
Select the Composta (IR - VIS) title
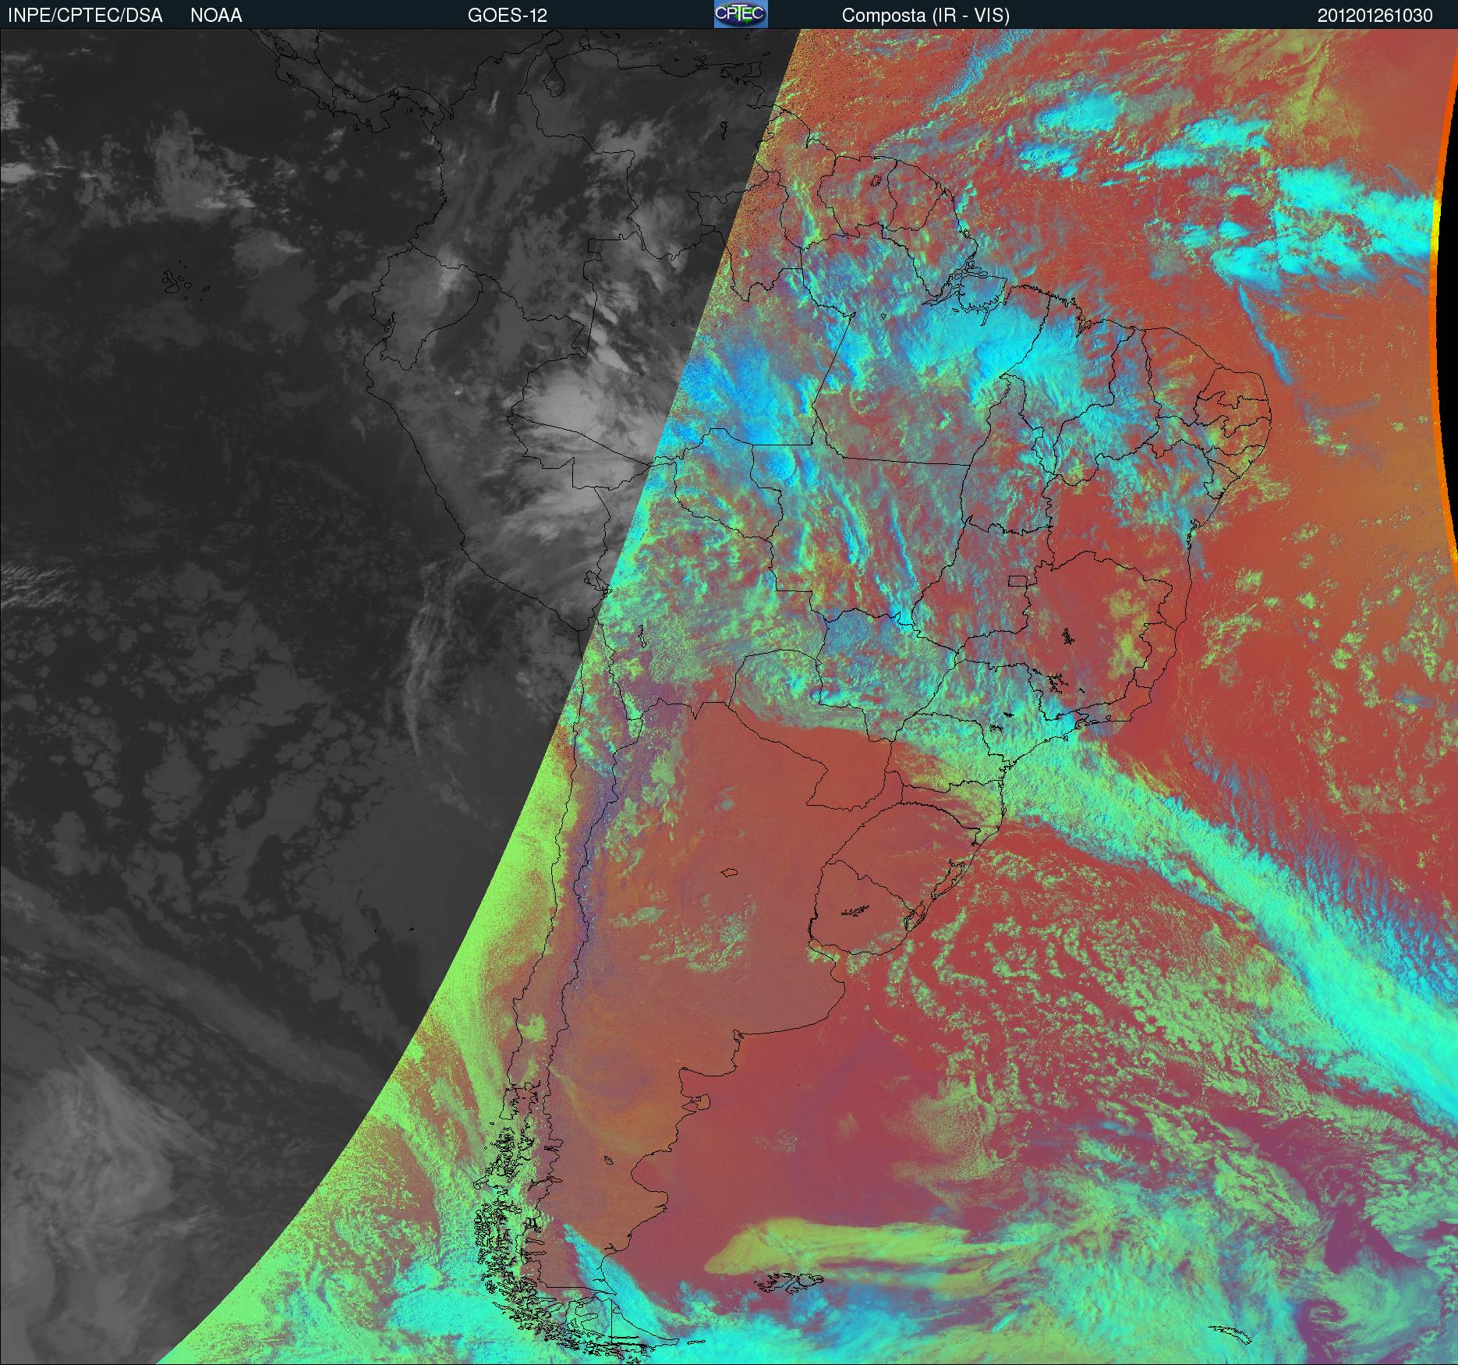pos(925,16)
